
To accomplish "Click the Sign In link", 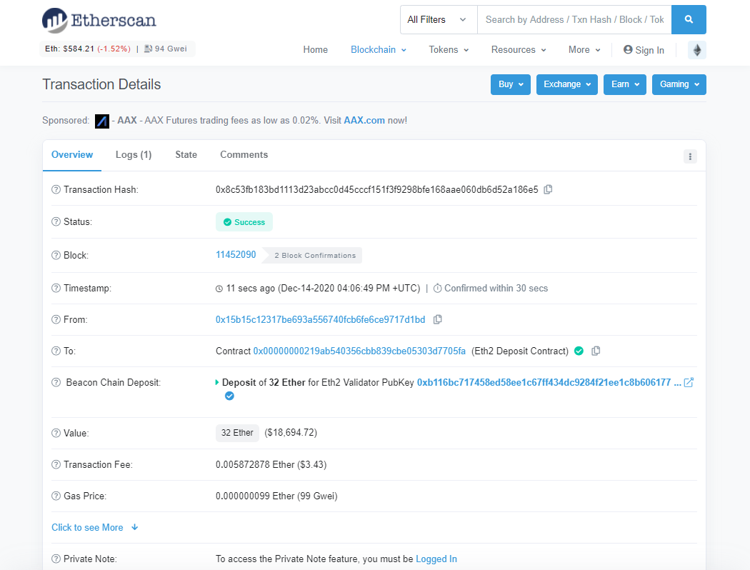I will [644, 50].
